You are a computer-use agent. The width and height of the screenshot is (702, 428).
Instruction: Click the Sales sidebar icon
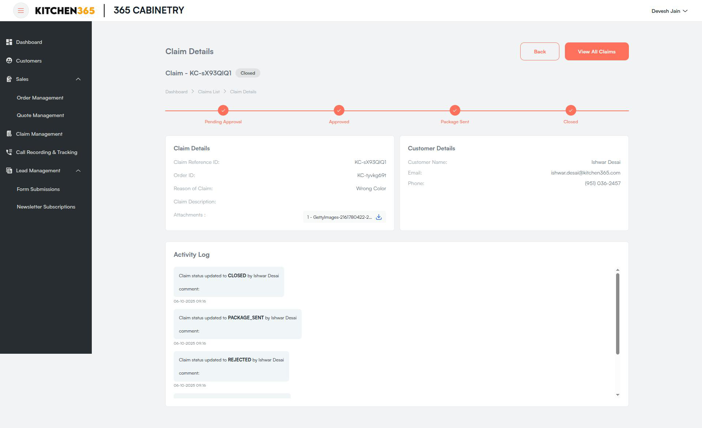coord(9,79)
